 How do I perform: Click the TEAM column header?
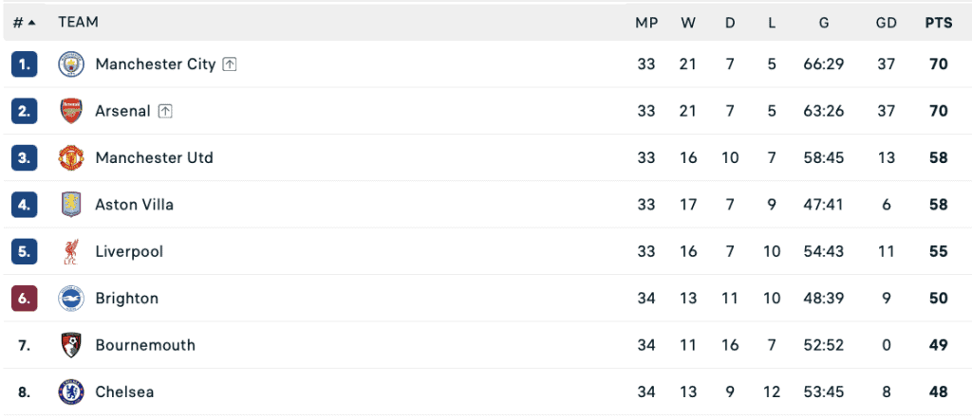coord(78,22)
